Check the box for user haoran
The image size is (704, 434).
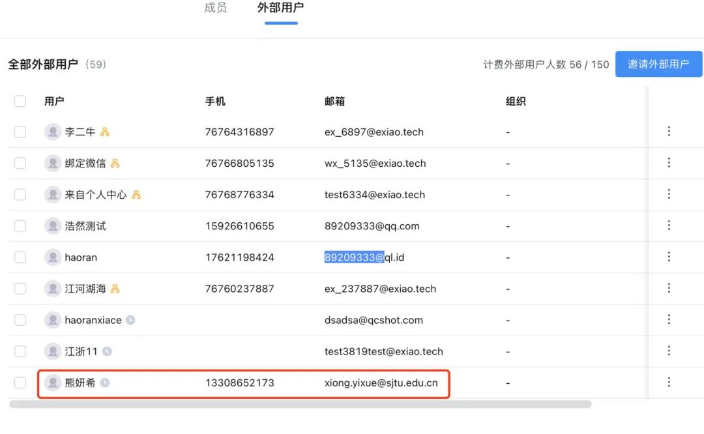[20, 257]
